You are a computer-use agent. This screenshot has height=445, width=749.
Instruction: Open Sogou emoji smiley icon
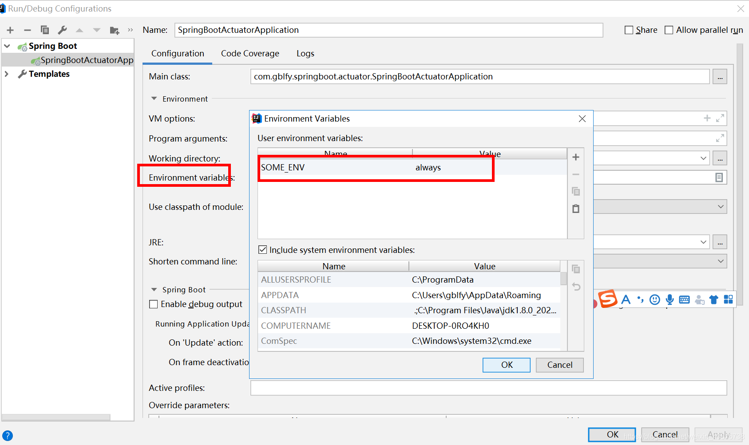pyautogui.click(x=654, y=299)
